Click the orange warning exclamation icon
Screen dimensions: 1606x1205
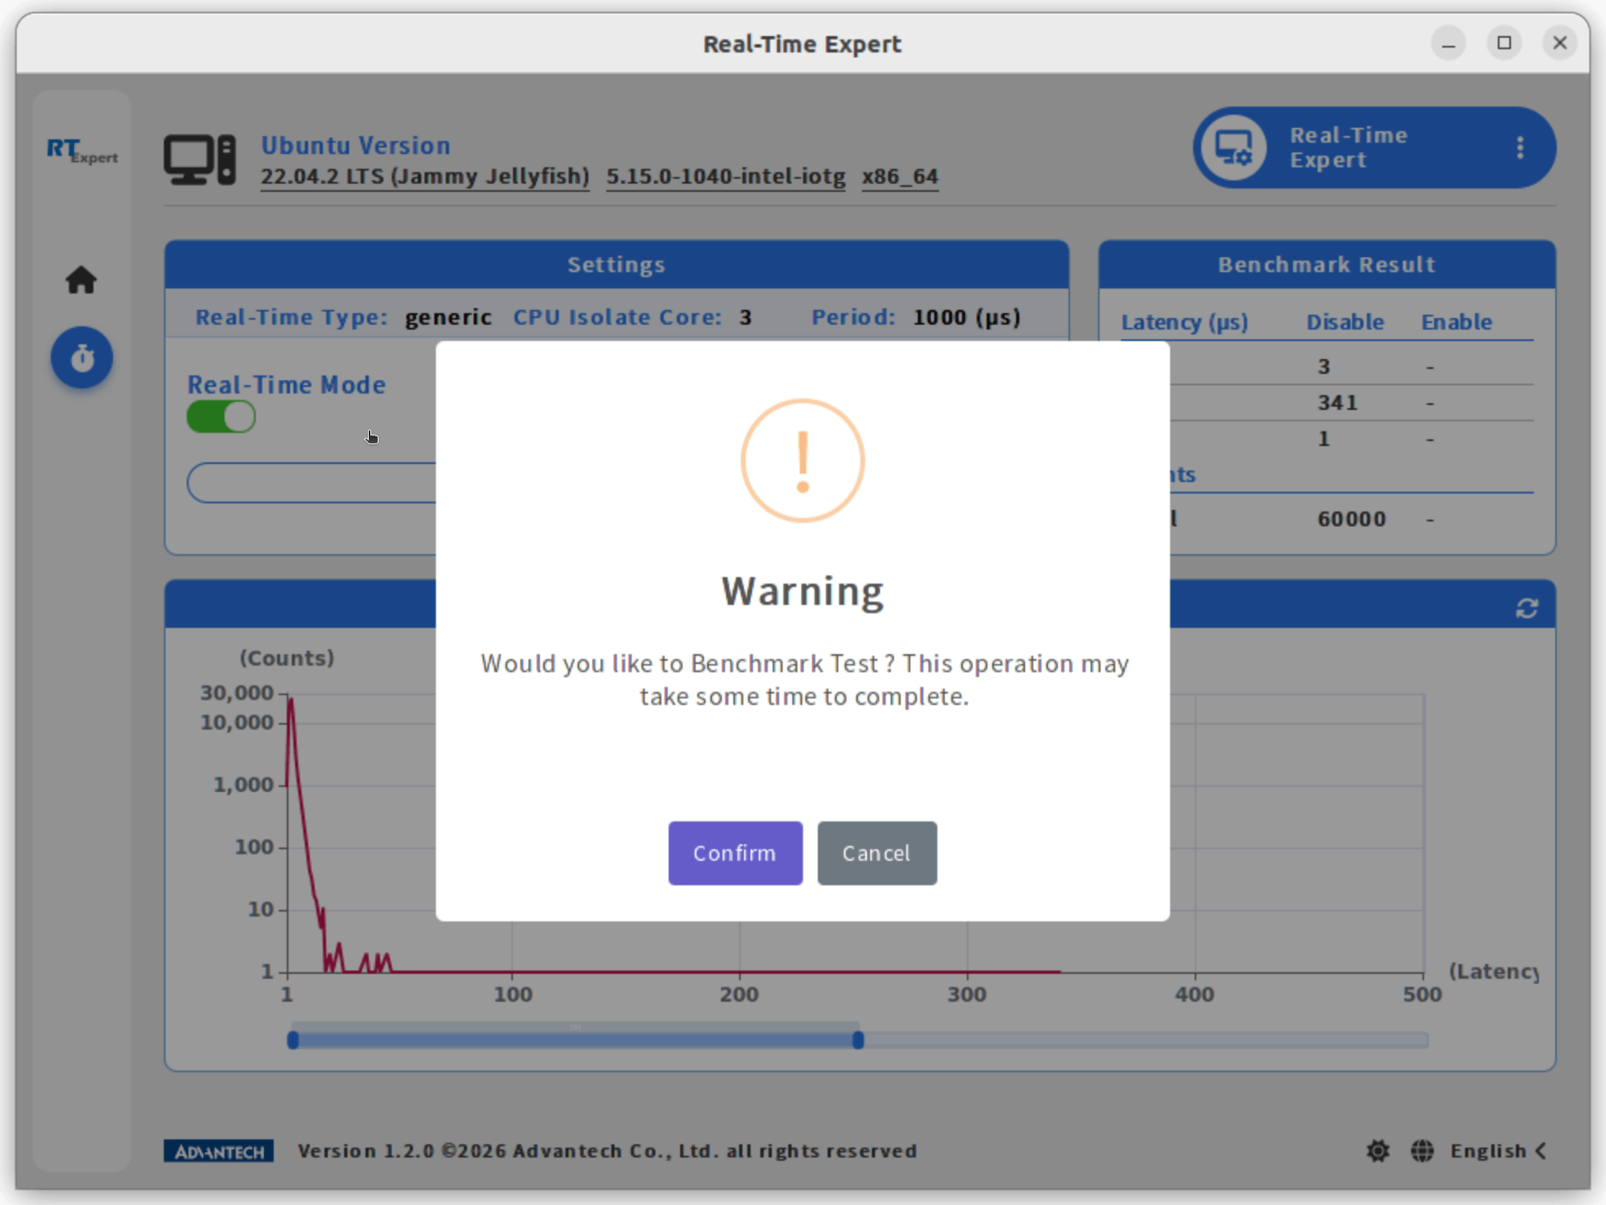[x=803, y=461]
